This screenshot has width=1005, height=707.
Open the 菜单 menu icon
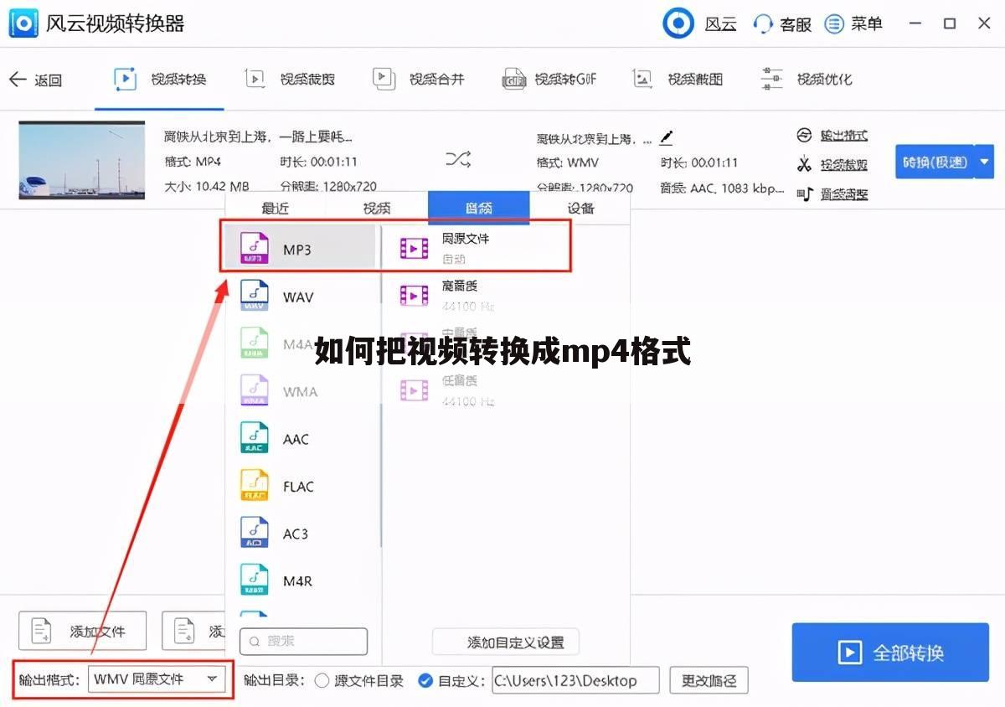[x=834, y=23]
